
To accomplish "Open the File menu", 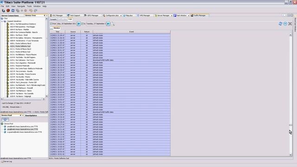I will click(2, 6).
